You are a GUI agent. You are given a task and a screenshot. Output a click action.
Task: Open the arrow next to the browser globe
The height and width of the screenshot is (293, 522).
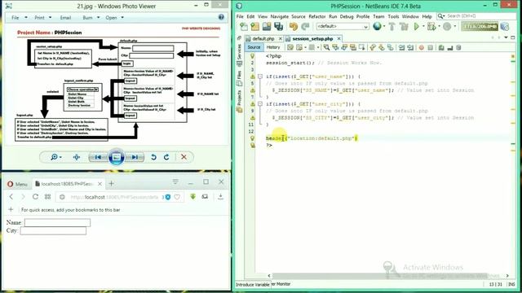pyautogui.click(x=384, y=26)
